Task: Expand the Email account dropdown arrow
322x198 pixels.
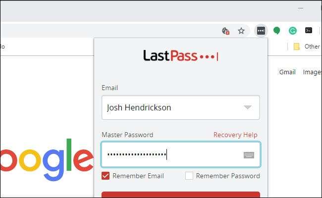Action: 248,107
